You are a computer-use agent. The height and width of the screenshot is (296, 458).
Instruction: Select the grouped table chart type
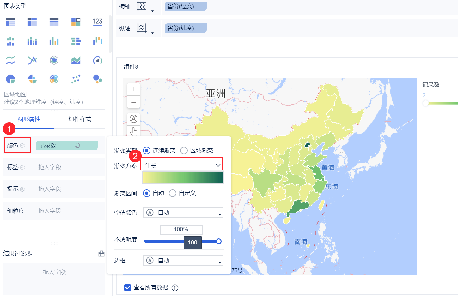[10, 22]
